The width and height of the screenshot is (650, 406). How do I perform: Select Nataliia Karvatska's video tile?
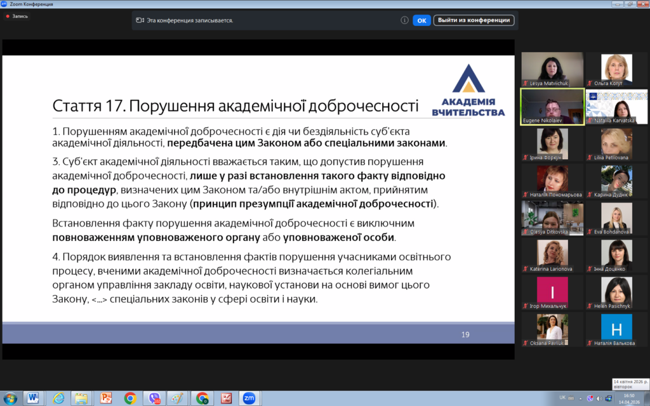616,107
